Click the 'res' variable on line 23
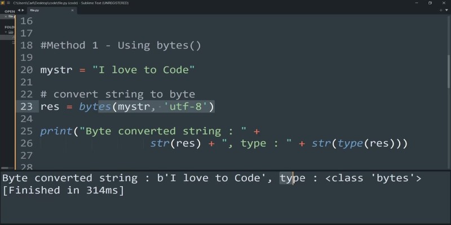The image size is (451, 225). coord(50,107)
